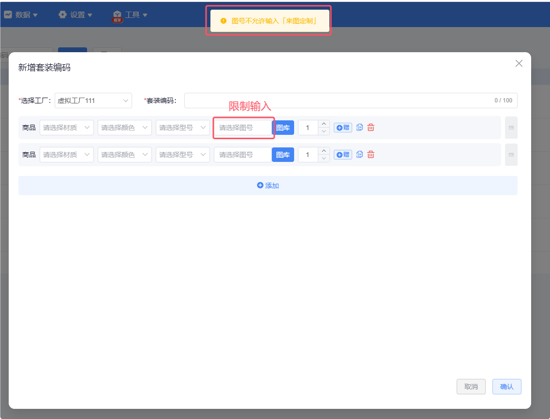Click 图库 button in first 商品 row

pyautogui.click(x=282, y=128)
